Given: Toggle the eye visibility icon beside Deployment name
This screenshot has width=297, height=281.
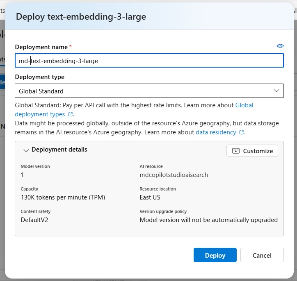Looking at the screenshot, I should [x=280, y=46].
